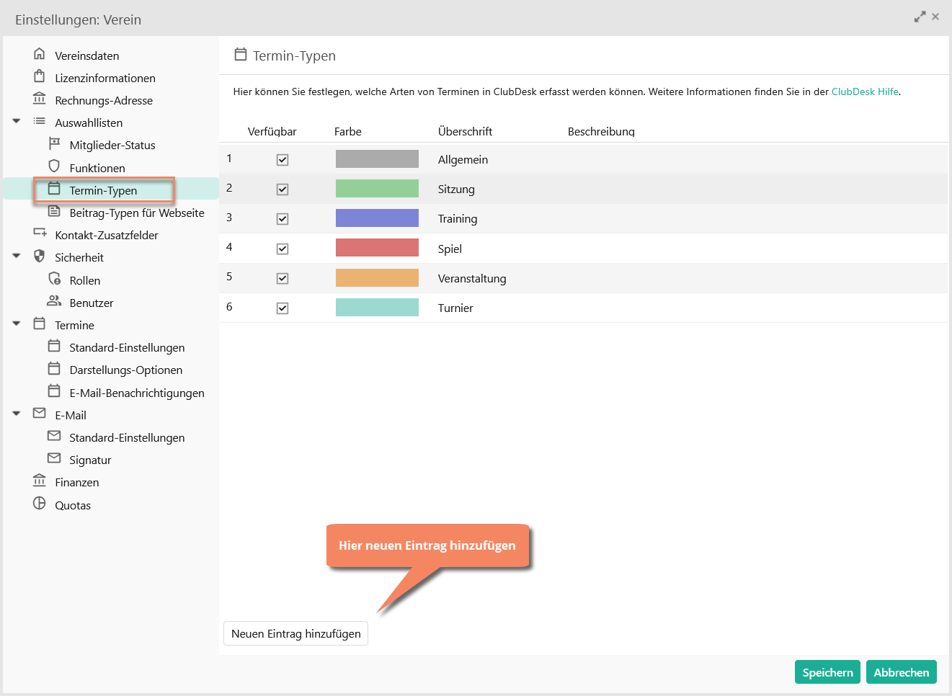Disable Verfügbar for Spiel
This screenshot has height=696, width=952.
pos(283,249)
